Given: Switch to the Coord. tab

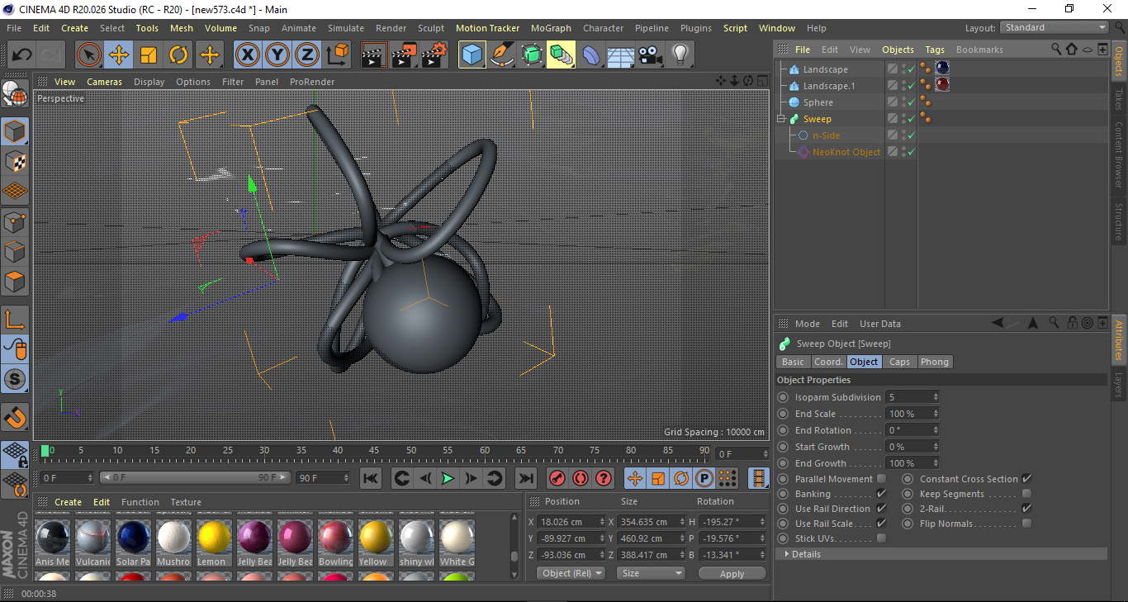Looking at the screenshot, I should click(828, 362).
